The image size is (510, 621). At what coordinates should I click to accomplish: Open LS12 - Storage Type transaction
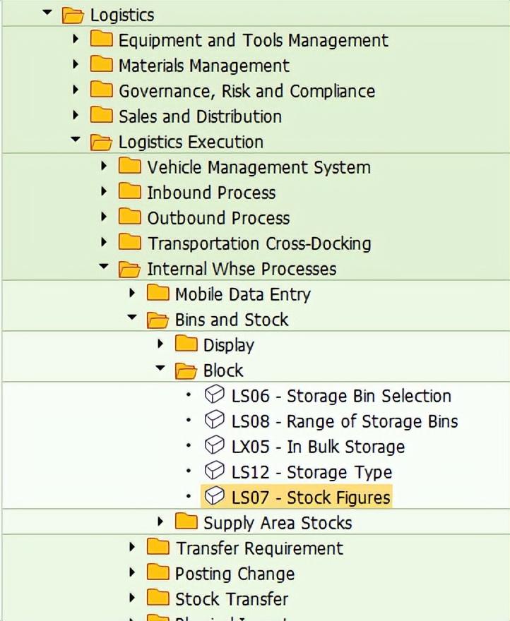[x=312, y=472]
